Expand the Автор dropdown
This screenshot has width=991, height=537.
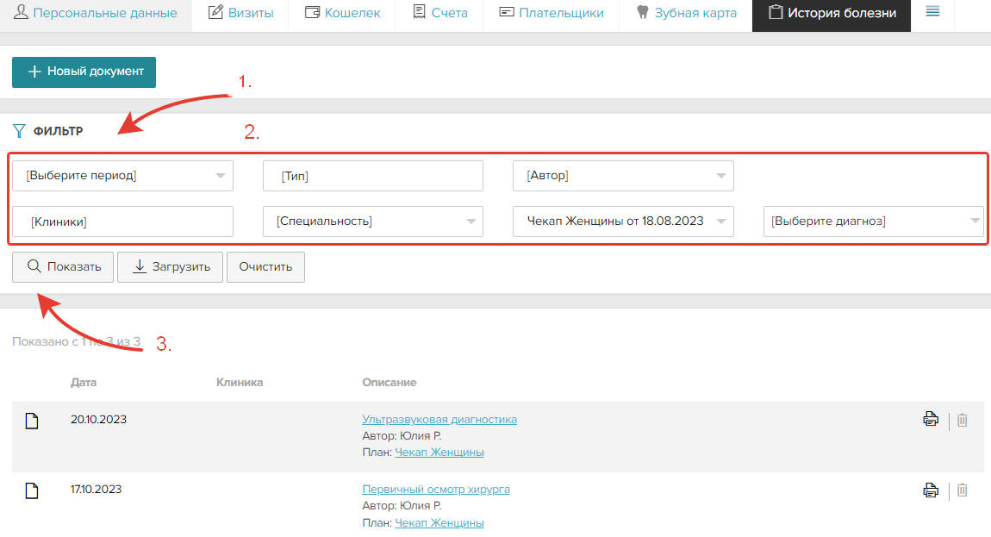tap(623, 176)
